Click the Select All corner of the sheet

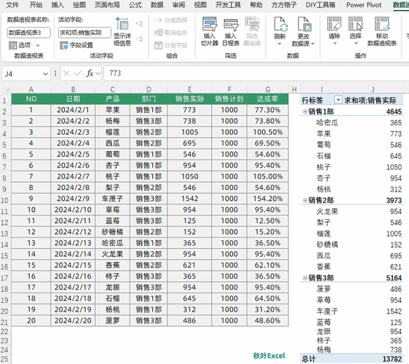[x=7, y=90]
